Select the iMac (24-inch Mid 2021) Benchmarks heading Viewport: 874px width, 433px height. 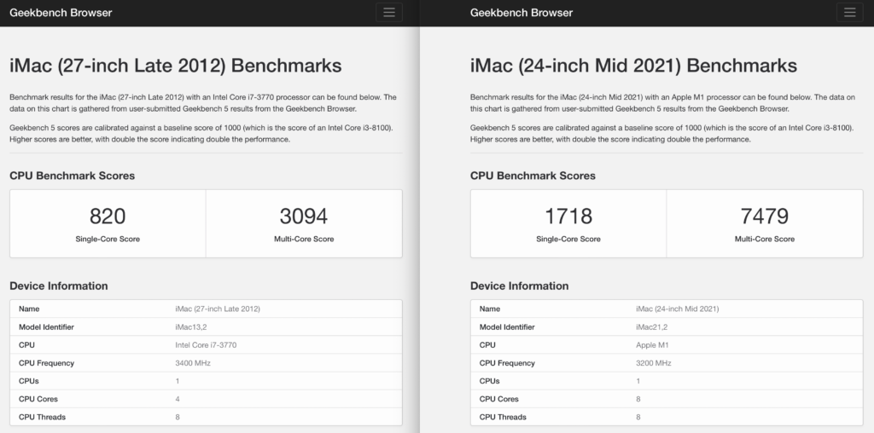[633, 66]
